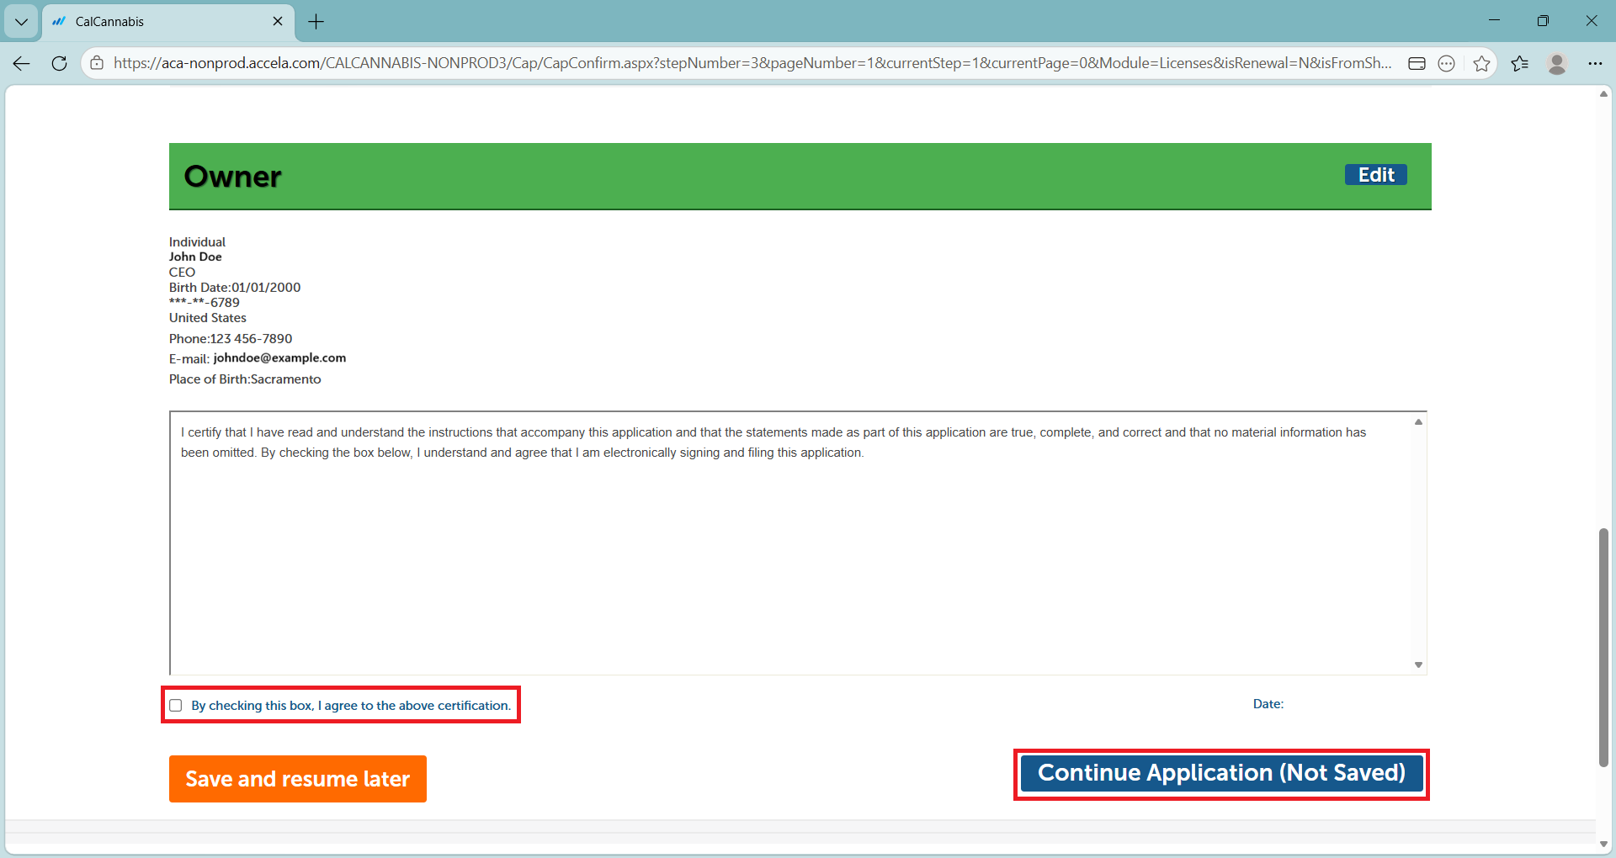Minimize the browser window
Screen dimensions: 1616x858
coord(1495,21)
